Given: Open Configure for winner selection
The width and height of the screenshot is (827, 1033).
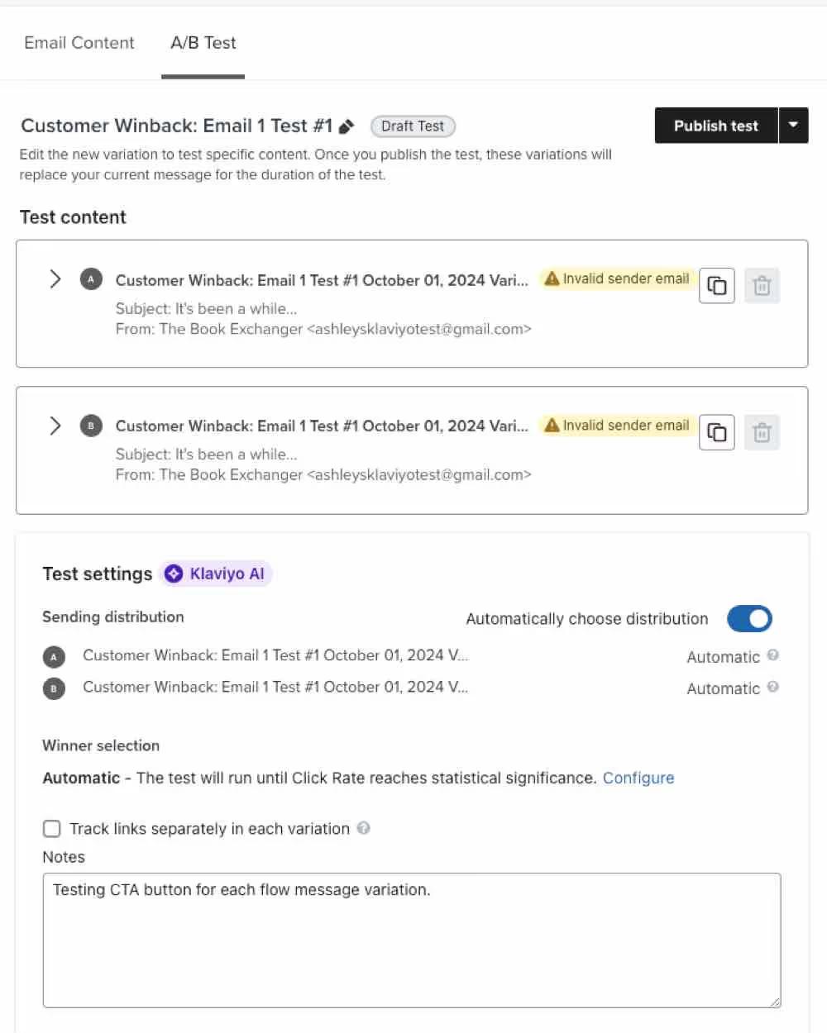Looking at the screenshot, I should click(x=638, y=778).
